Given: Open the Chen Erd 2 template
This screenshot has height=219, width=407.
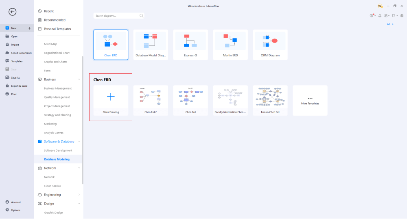Looking at the screenshot, I should (x=151, y=100).
